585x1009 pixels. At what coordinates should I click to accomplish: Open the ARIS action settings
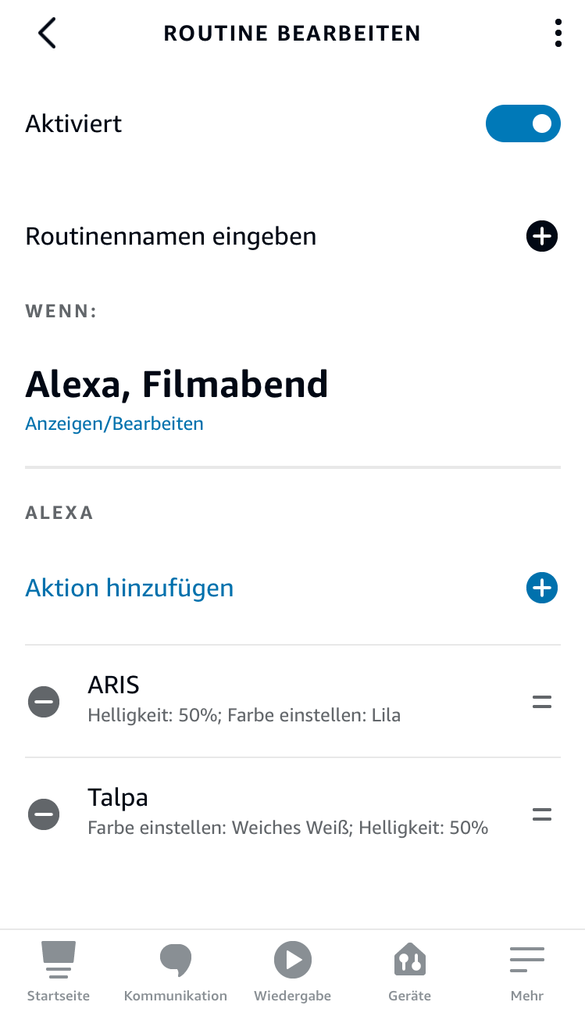(x=244, y=700)
